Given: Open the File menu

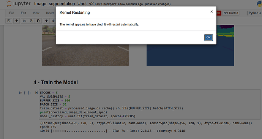Looking at the screenshot, I should [x=11, y=13].
